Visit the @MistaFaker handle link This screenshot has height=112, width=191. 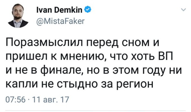click(60, 21)
